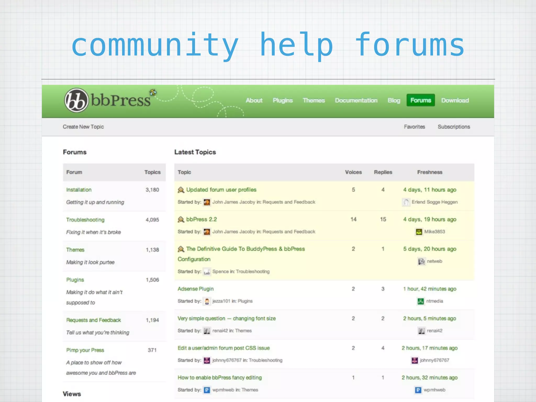Viewport: 536px width, 402px height.
Task: Click johnny676767's avatar next to Started by
Action: (207, 360)
